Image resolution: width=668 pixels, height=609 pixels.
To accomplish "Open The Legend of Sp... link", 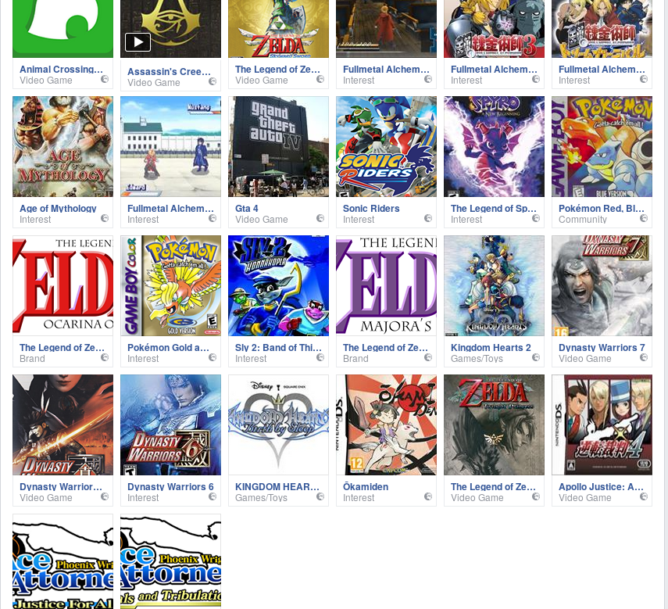I will tap(493, 209).
